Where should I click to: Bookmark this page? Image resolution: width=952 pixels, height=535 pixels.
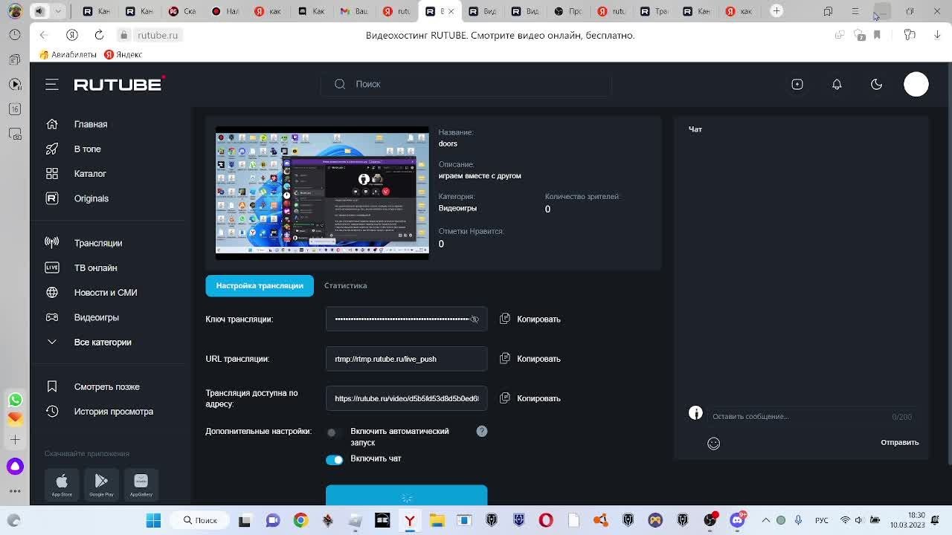pos(877,35)
